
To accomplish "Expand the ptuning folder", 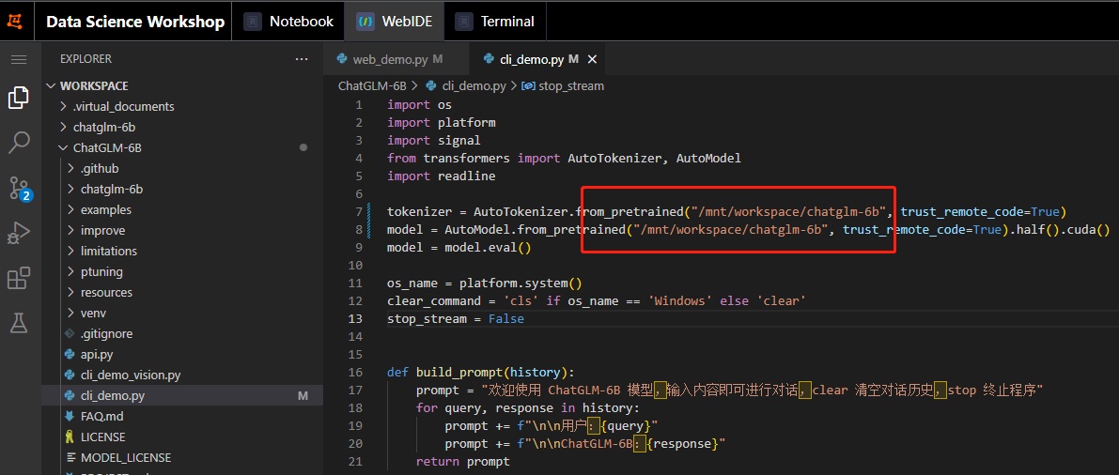I will click(x=101, y=272).
